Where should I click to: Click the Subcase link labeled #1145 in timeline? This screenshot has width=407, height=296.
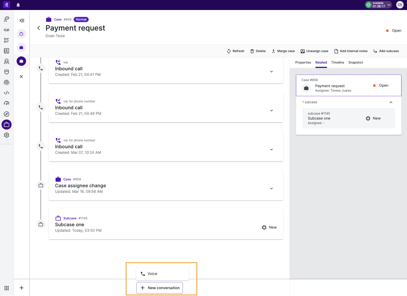[70, 218]
